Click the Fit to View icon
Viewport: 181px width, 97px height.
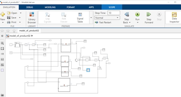[2, 48]
